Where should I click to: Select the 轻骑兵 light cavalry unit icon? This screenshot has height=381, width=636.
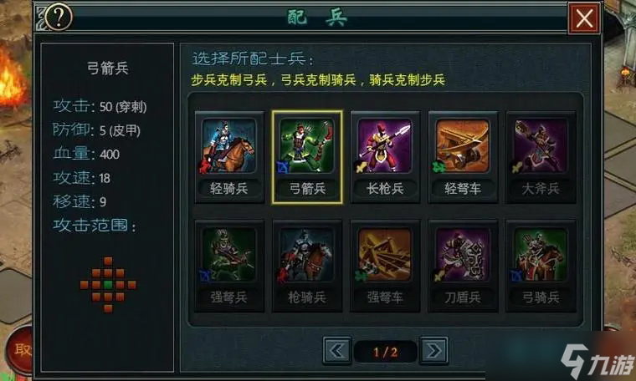tap(229, 146)
